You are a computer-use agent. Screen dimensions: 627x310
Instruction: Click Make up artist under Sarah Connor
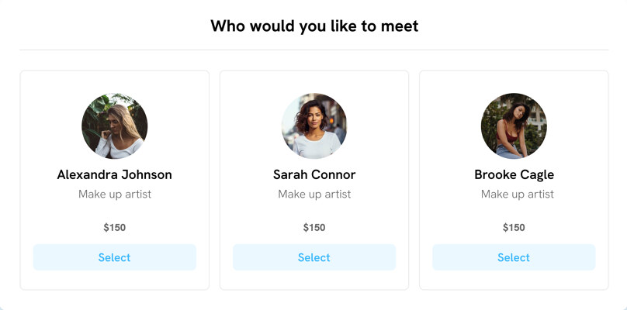click(x=314, y=195)
